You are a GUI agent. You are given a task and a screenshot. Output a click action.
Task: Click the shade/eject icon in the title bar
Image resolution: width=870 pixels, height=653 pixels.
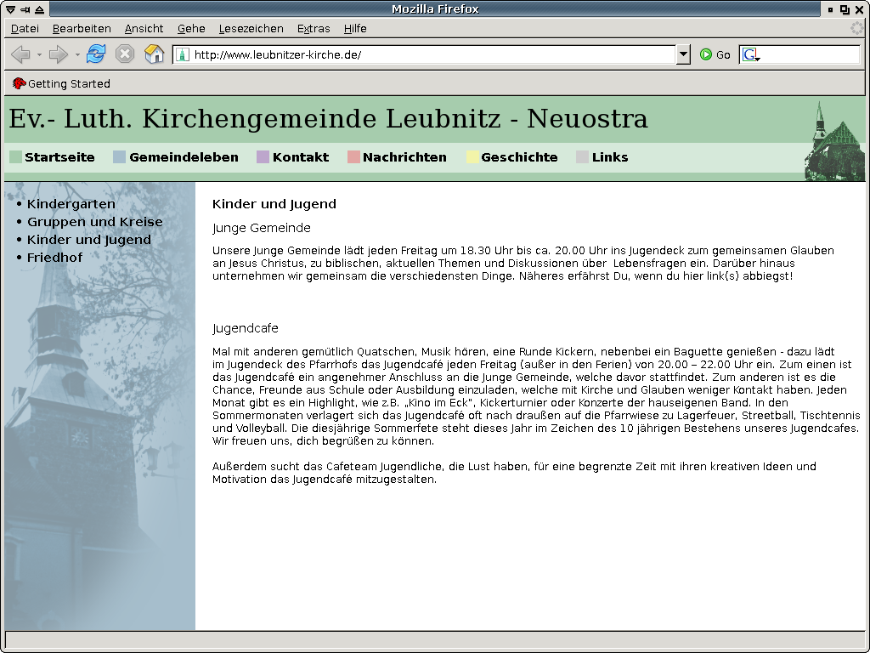(39, 9)
